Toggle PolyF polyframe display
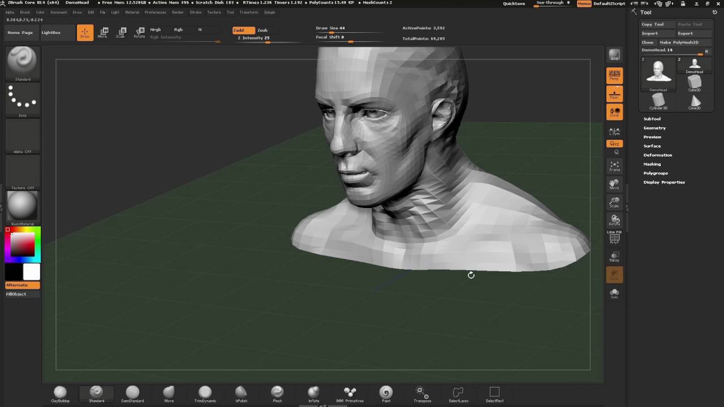The width and height of the screenshot is (724, 407). [x=614, y=239]
